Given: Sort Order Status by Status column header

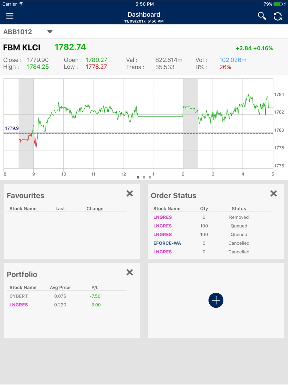Looking at the screenshot, I should click(x=239, y=209).
